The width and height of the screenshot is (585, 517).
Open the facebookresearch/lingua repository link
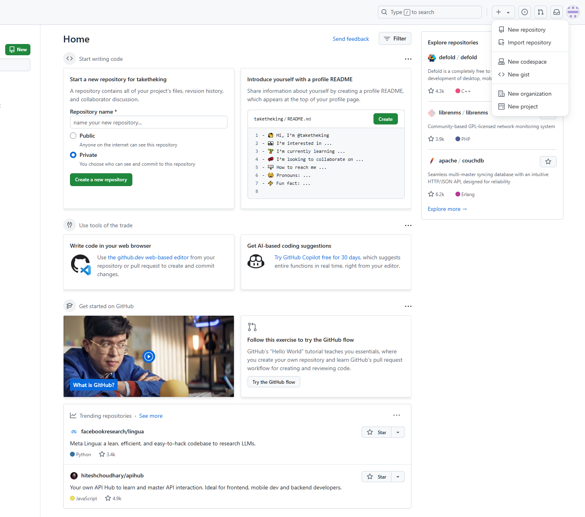coord(112,431)
